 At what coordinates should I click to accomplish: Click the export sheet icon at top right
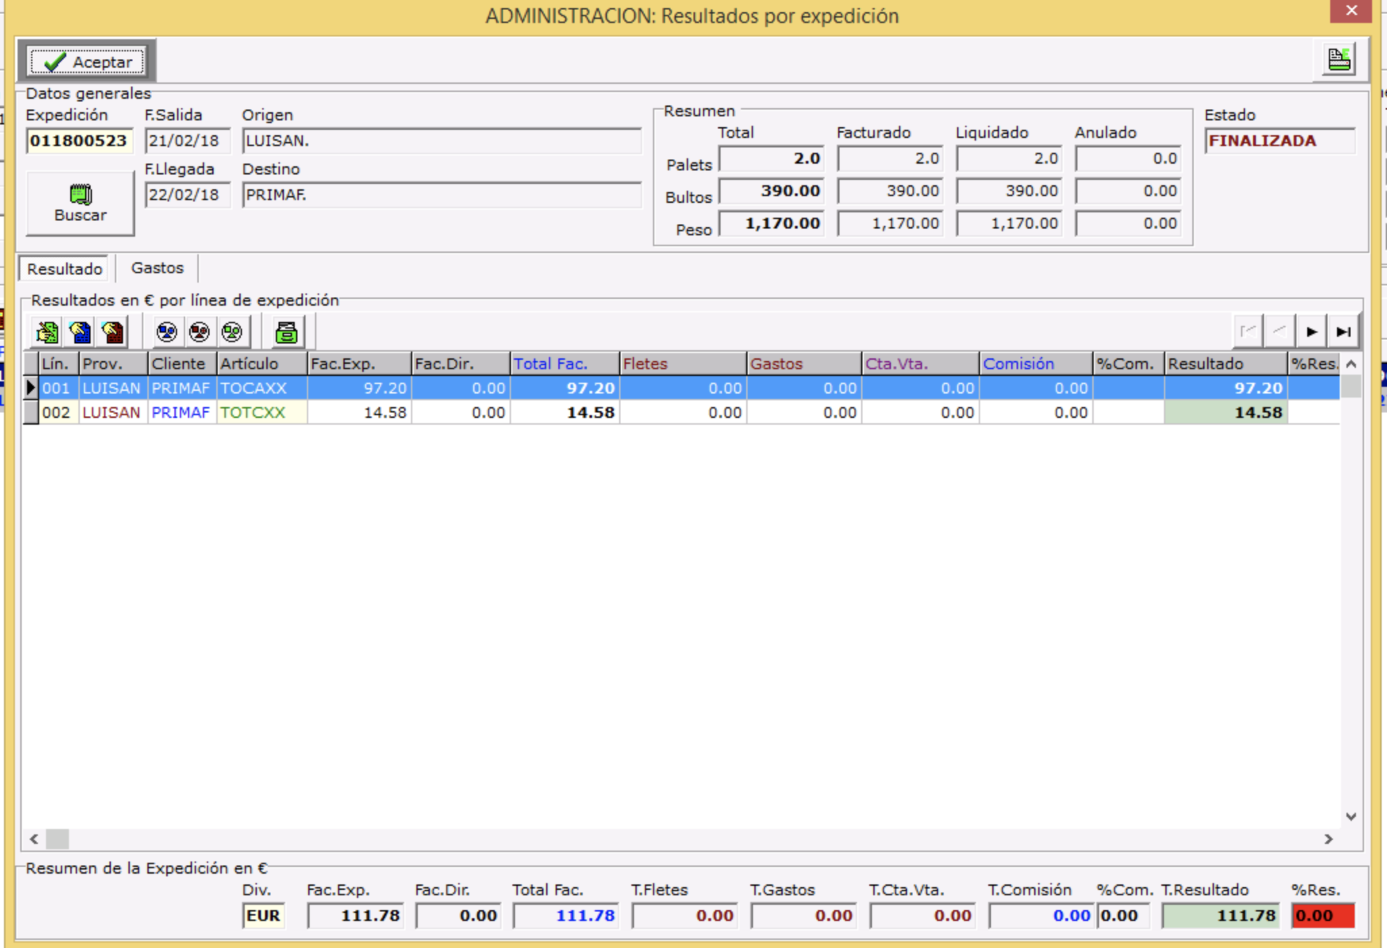coord(1338,60)
